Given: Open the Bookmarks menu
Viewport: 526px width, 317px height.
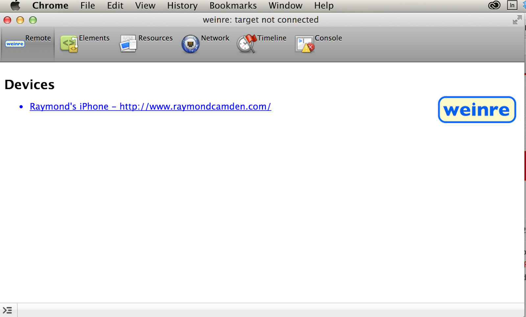Looking at the screenshot, I should point(233,6).
